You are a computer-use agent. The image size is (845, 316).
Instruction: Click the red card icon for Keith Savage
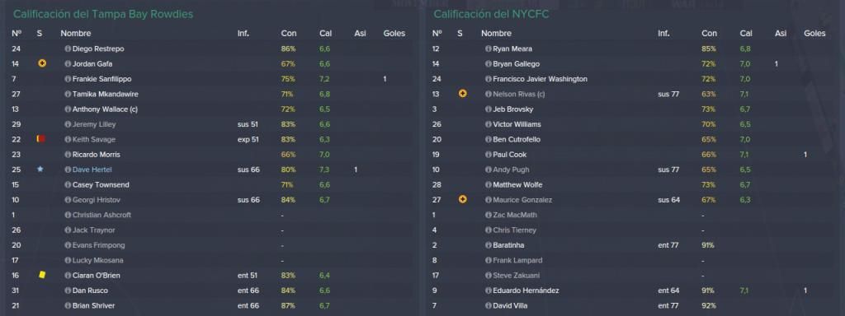click(41, 138)
